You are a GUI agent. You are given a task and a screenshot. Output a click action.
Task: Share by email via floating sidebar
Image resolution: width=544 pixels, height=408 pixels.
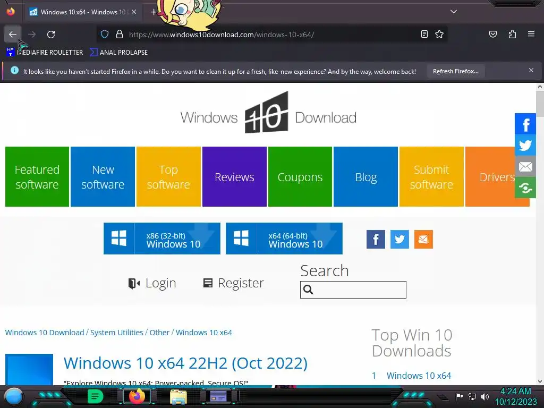[x=525, y=166]
